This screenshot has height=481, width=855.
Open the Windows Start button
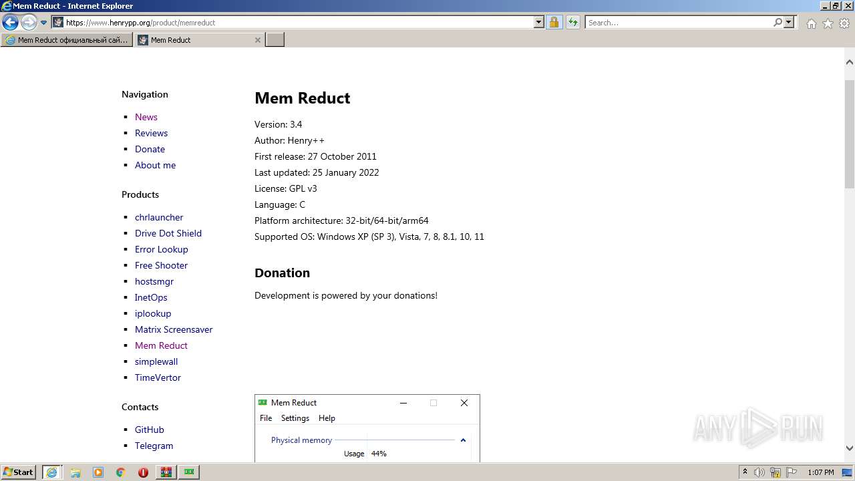click(19, 472)
